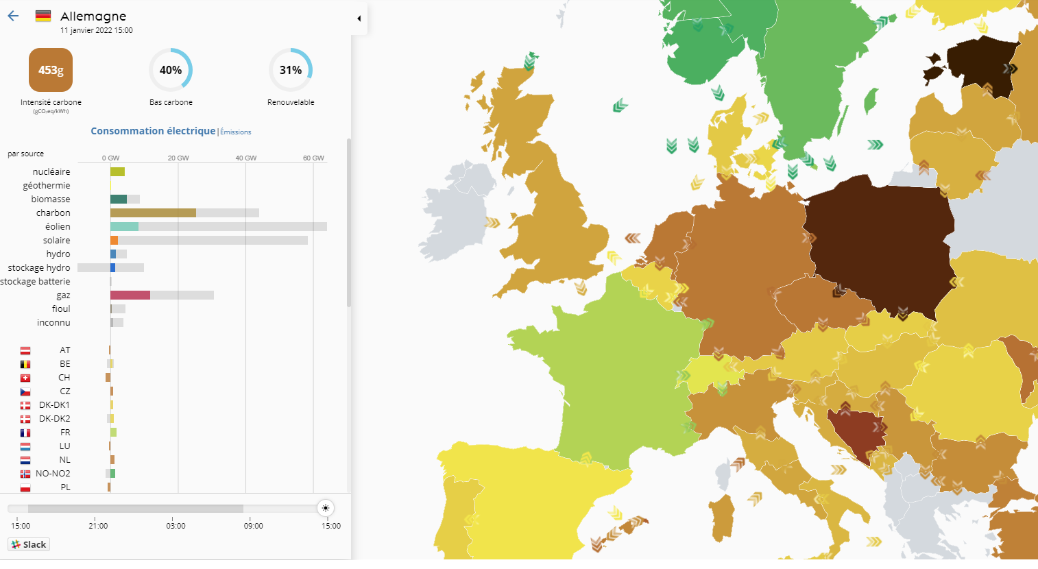Click the 453g carbon intensity badge
1038x569 pixels.
(x=51, y=70)
